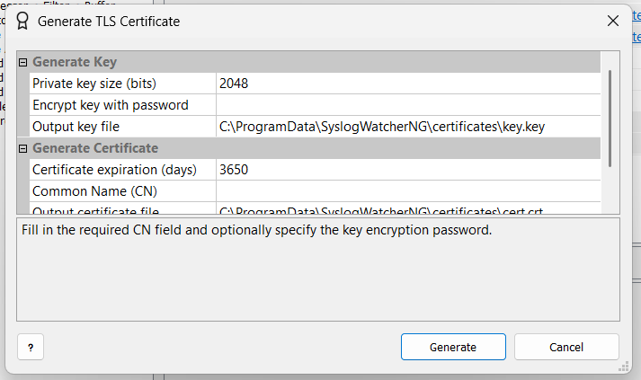The height and width of the screenshot is (380, 641).
Task: Collapse the Generate Certificate section
Action: tap(22, 148)
